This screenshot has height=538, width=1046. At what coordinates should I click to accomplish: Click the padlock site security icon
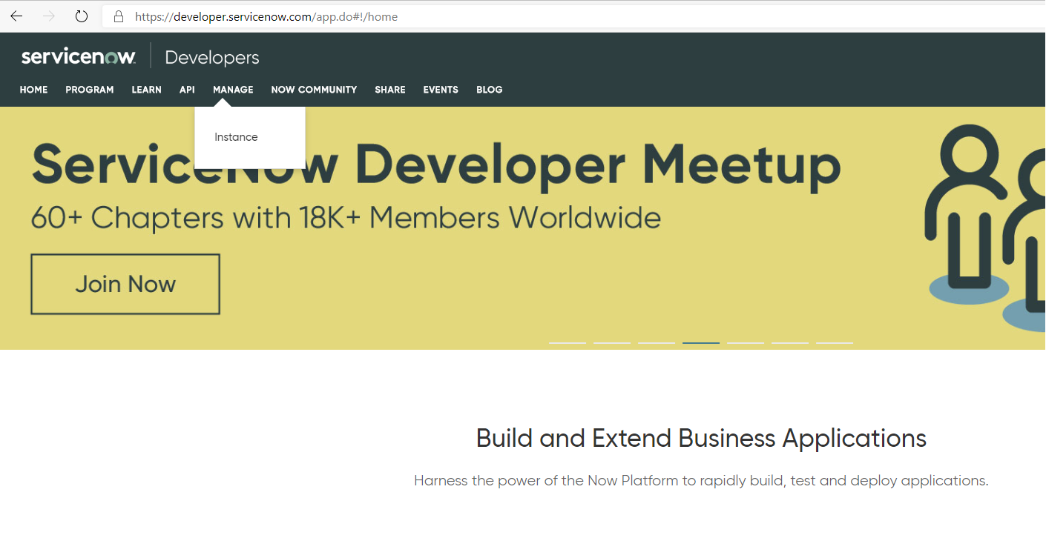click(118, 16)
